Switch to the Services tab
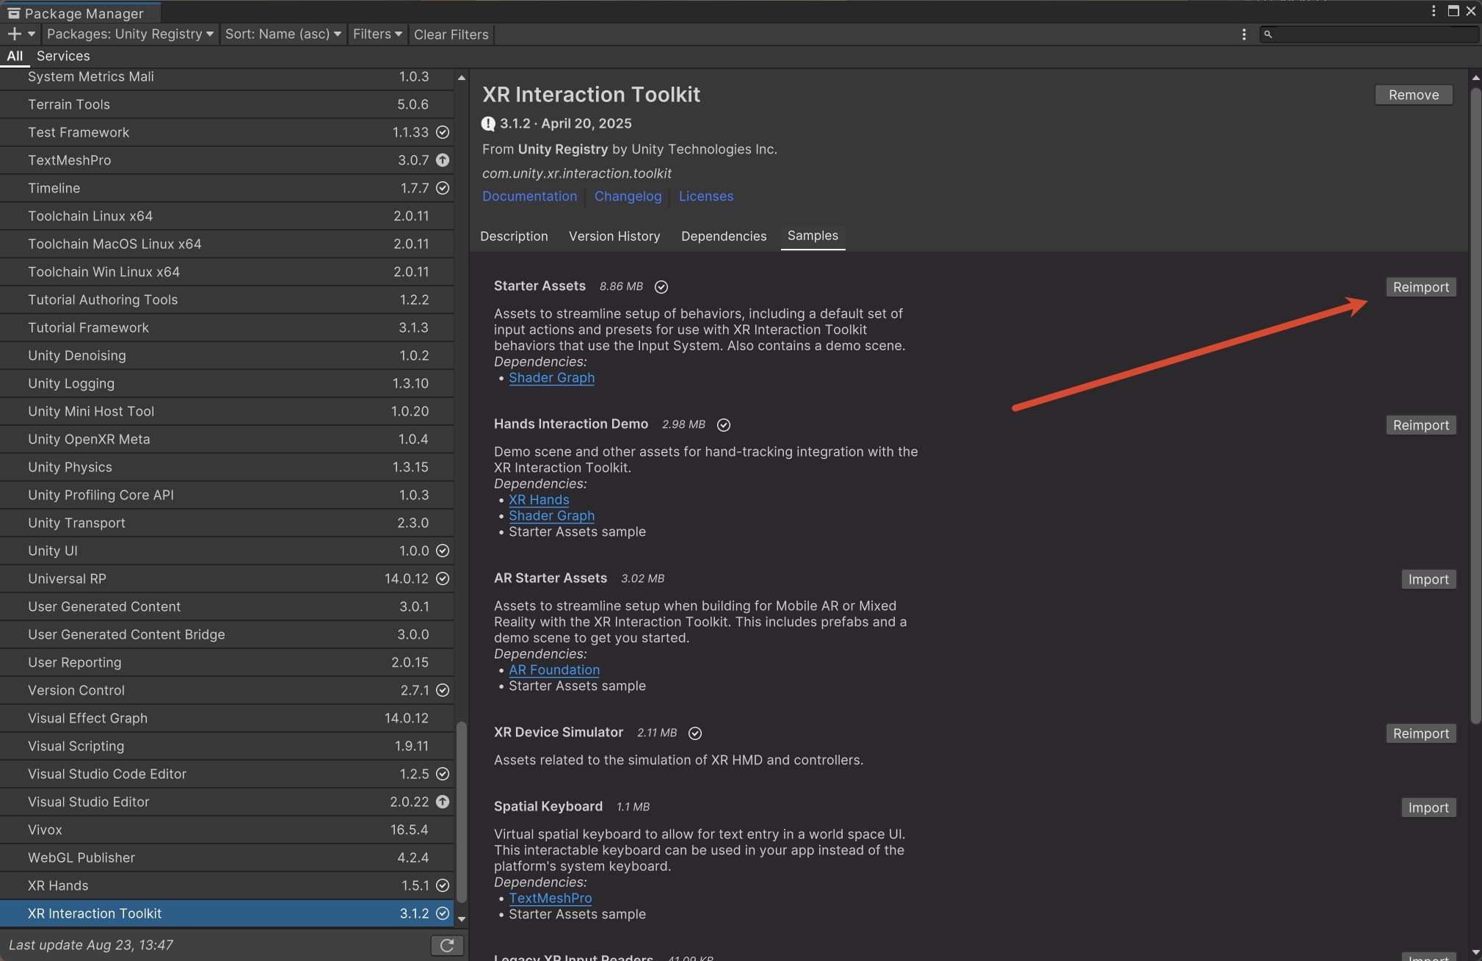Image resolution: width=1482 pixels, height=961 pixels. click(63, 56)
